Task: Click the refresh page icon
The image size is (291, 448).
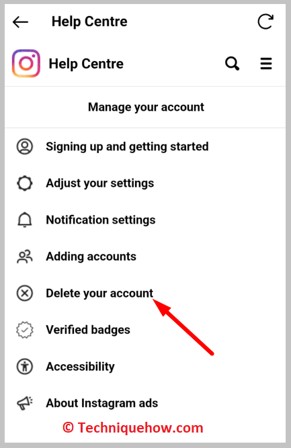Action: 265,21
